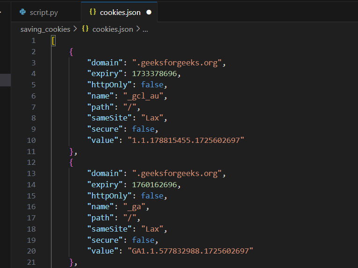
Task: Click the opening curly brace on line 2
Action: [x=71, y=52]
